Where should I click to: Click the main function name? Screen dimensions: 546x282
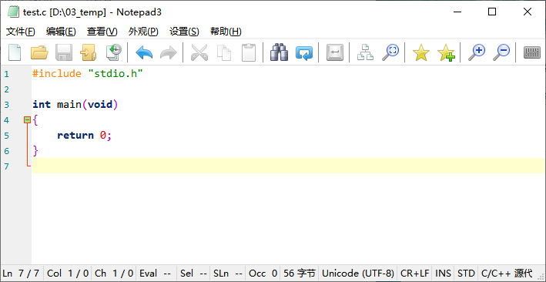click(x=69, y=105)
